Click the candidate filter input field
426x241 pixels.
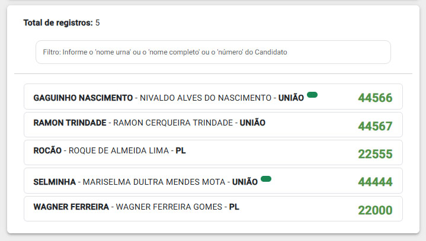pos(213,52)
